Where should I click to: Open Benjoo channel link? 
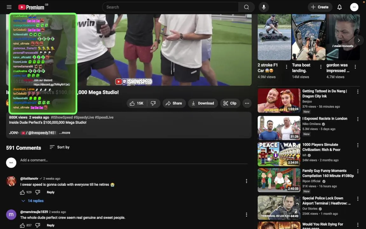(x=307, y=101)
